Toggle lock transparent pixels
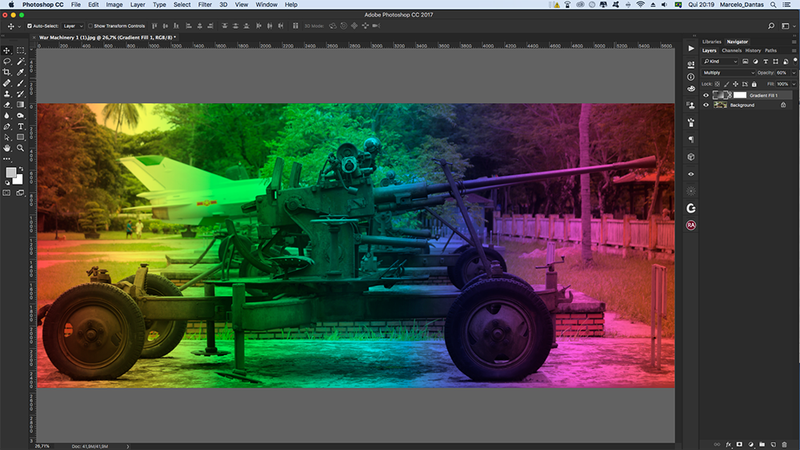 [718, 84]
